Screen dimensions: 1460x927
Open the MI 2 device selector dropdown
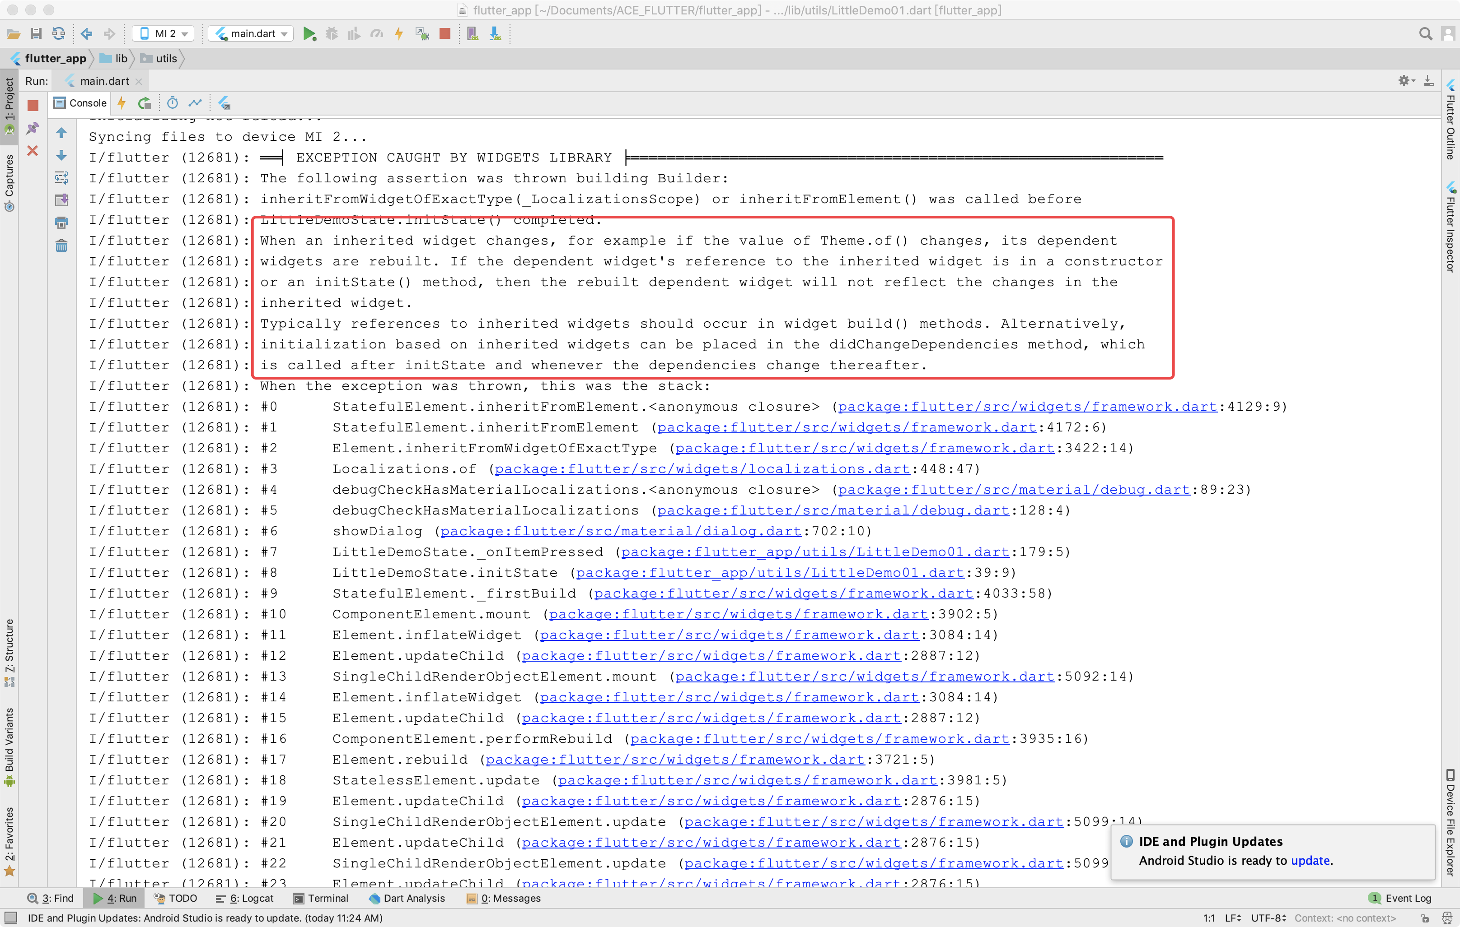tap(164, 33)
